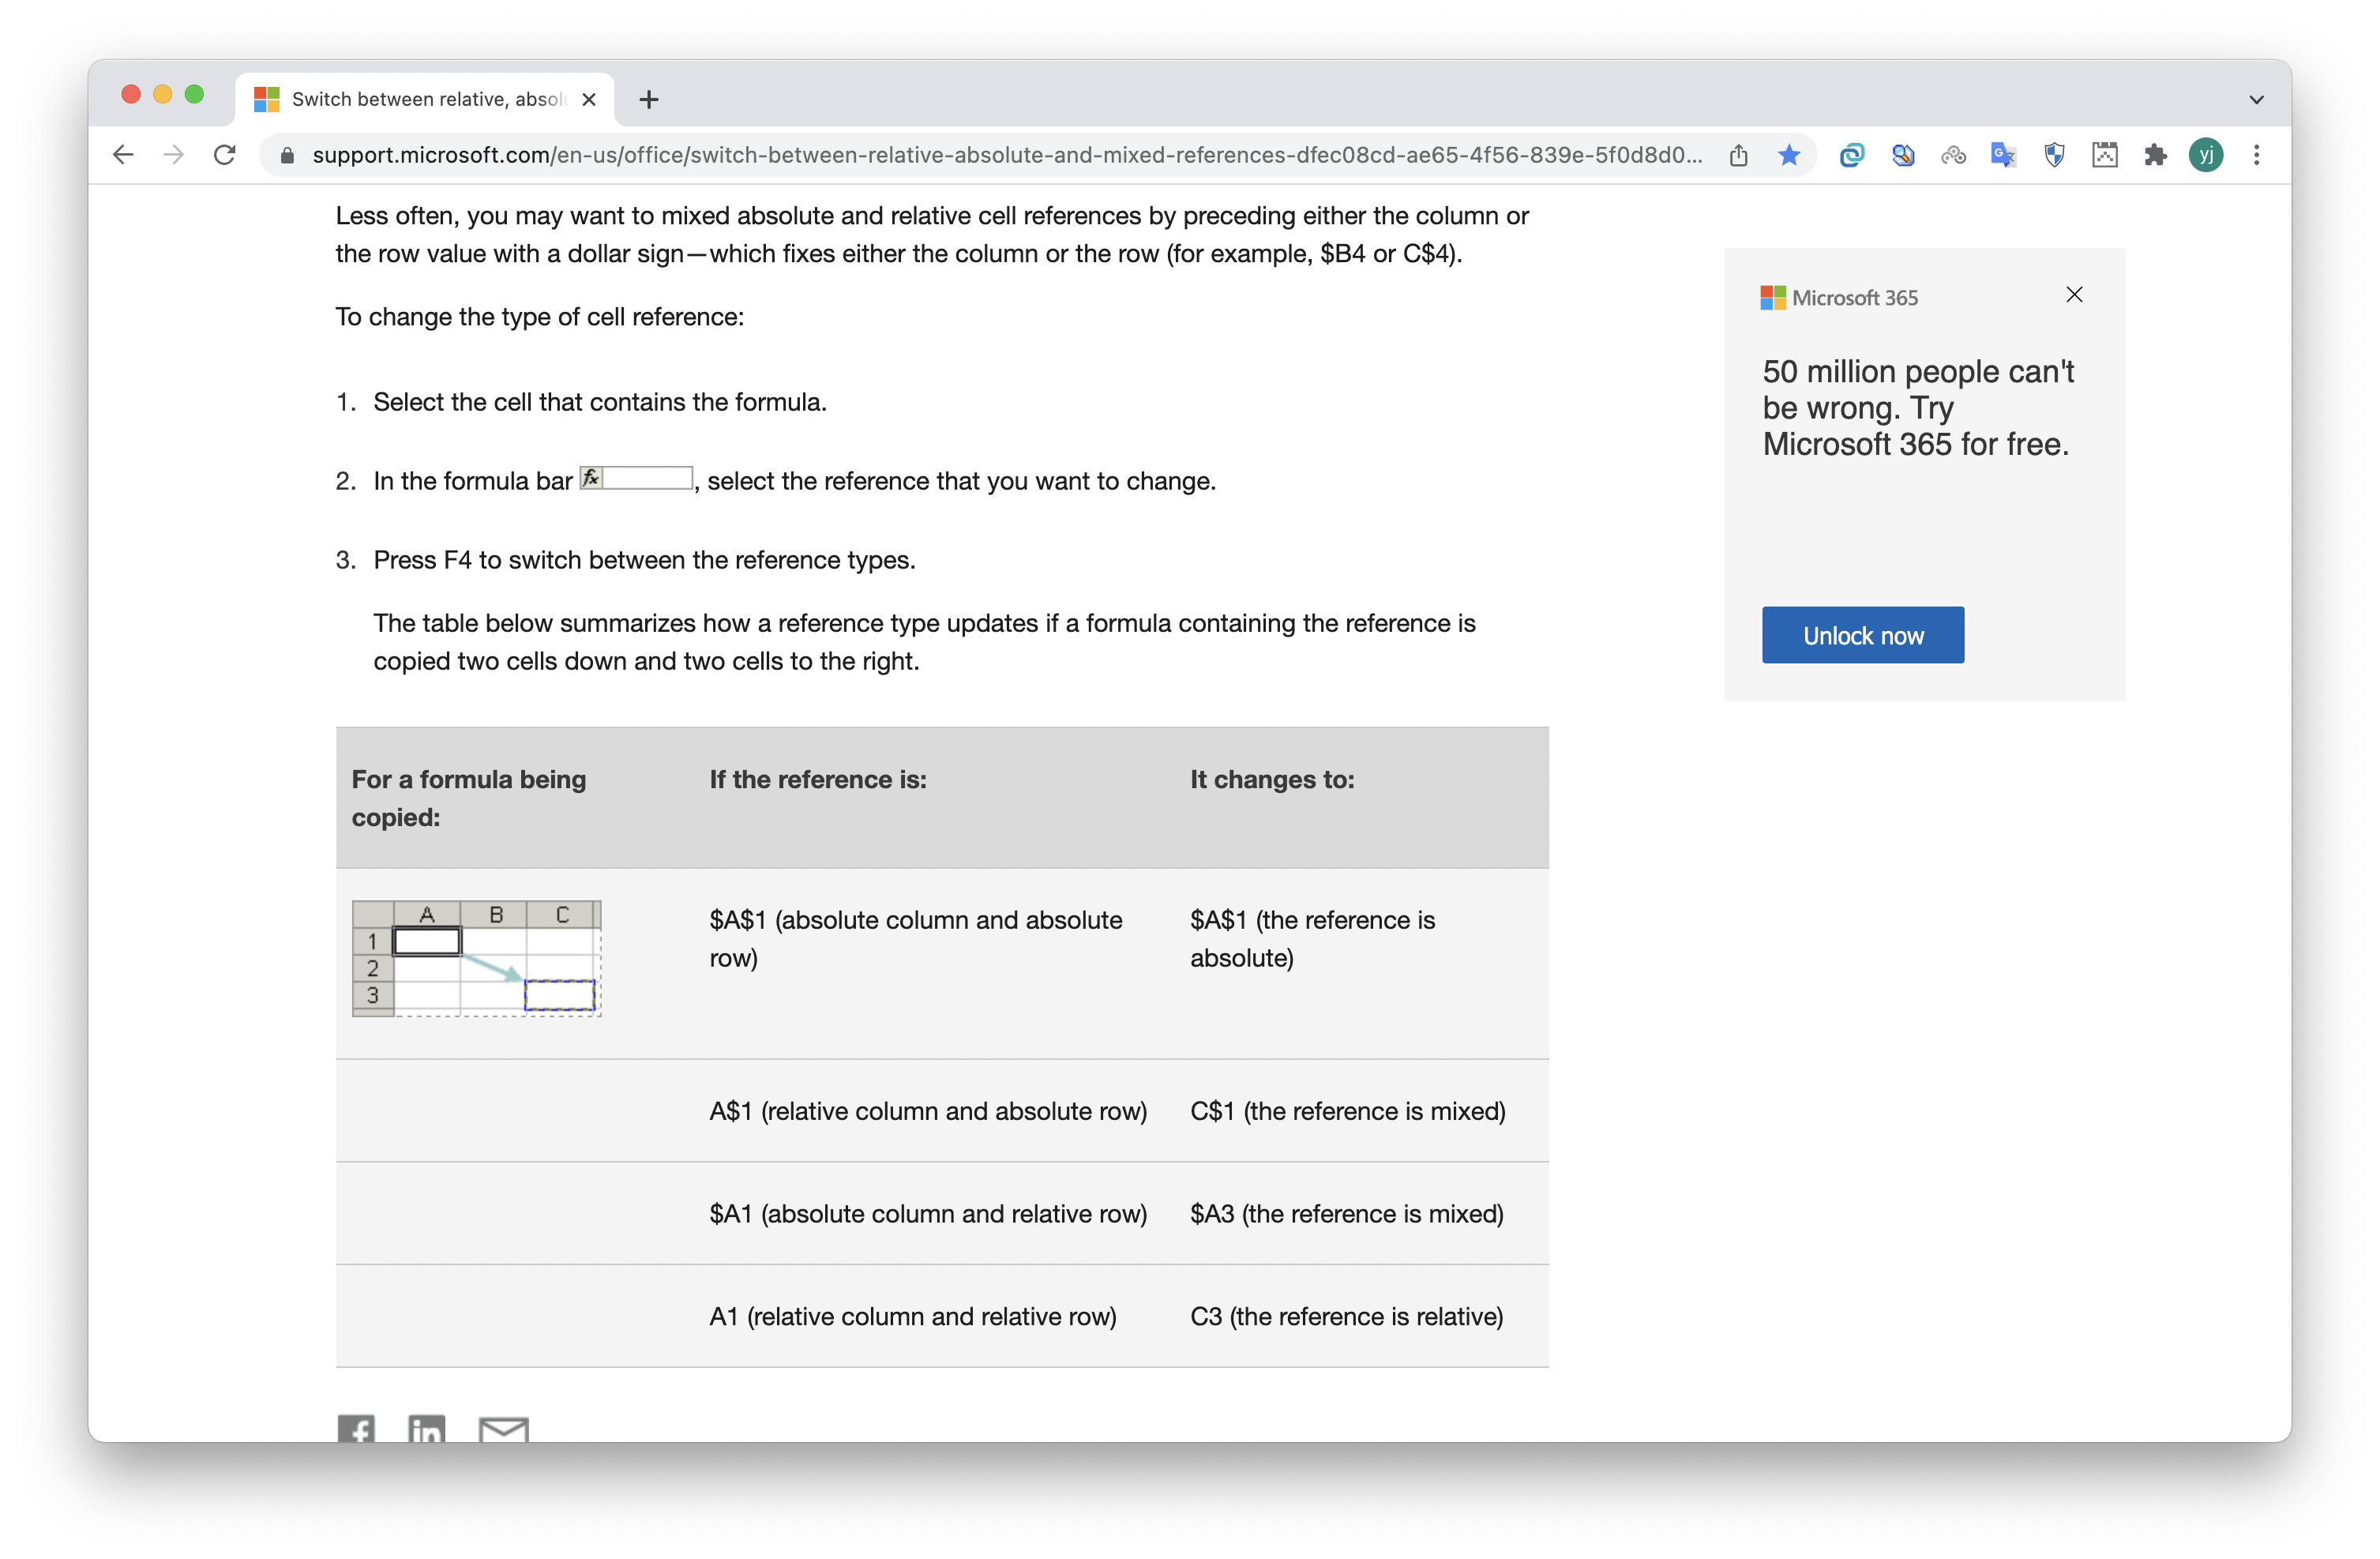Viewport: 2380px width, 1559px height.
Task: Click the browser back arrow
Action: (123, 155)
